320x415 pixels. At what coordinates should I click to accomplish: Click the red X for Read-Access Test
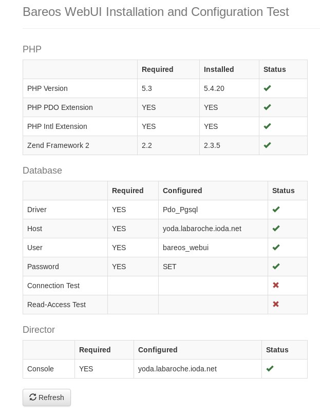click(x=276, y=304)
